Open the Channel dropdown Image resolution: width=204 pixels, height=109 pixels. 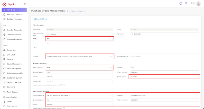pyautogui.click(x=79, y=57)
